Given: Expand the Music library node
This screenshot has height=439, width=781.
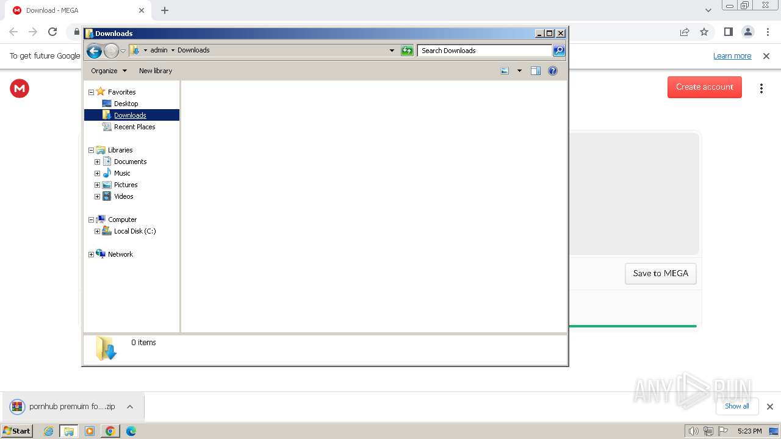Looking at the screenshot, I should tap(97, 173).
